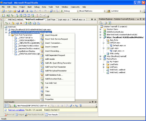Select the __EVENTTARGET= parameter

coord(25,38)
